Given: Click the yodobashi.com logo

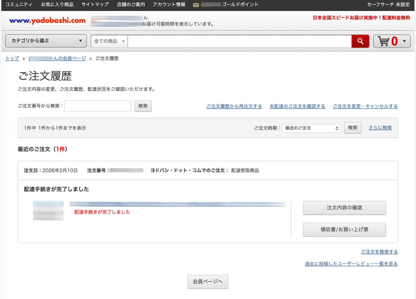Looking at the screenshot, I should [47, 20].
